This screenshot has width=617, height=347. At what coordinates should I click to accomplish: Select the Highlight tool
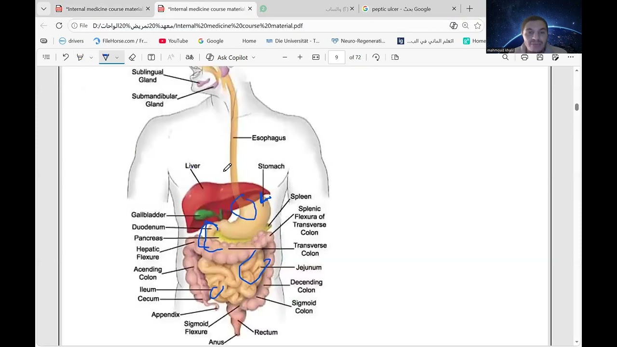pyautogui.click(x=80, y=57)
